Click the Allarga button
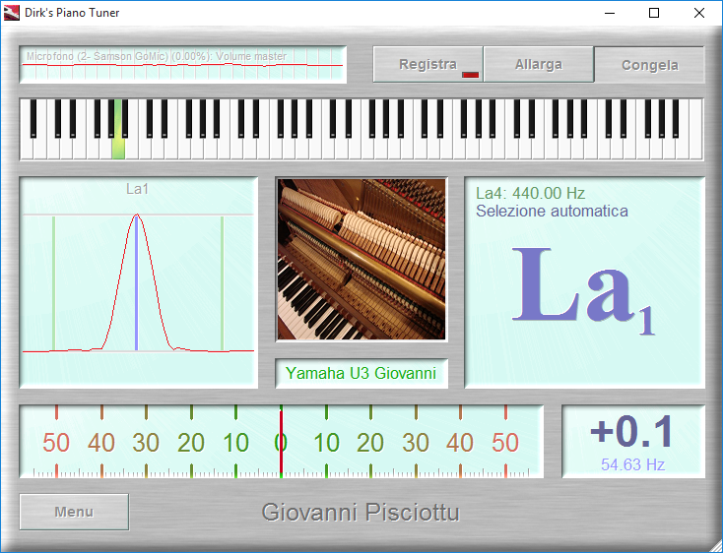This screenshot has width=723, height=553. (538, 65)
